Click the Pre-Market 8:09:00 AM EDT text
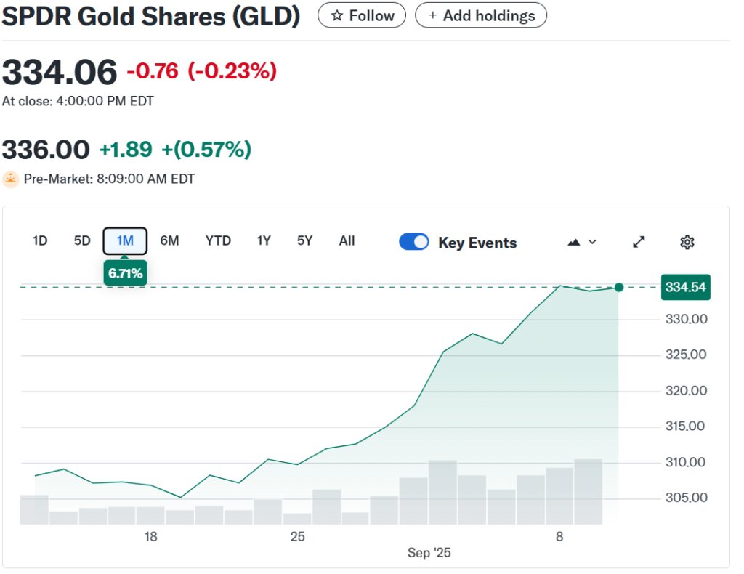Image resolution: width=744 pixels, height=574 pixels. point(109,179)
